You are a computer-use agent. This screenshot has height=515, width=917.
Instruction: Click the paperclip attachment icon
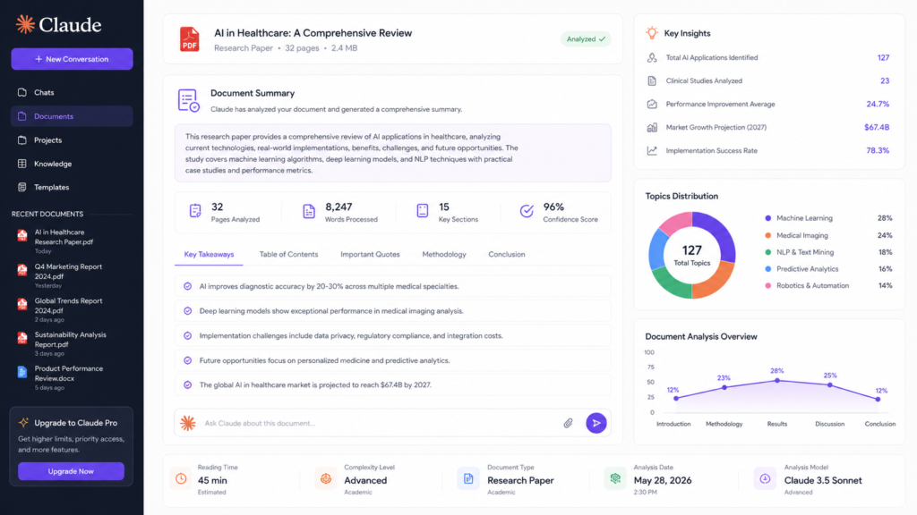coord(568,423)
